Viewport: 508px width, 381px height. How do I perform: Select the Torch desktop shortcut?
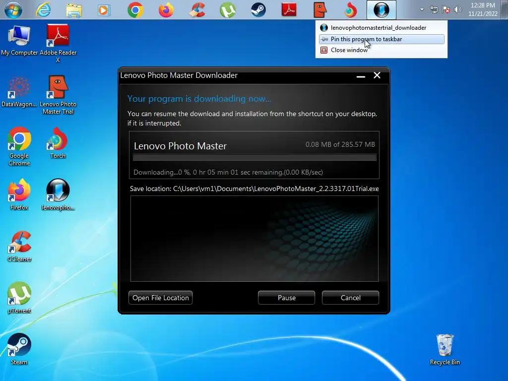58,143
